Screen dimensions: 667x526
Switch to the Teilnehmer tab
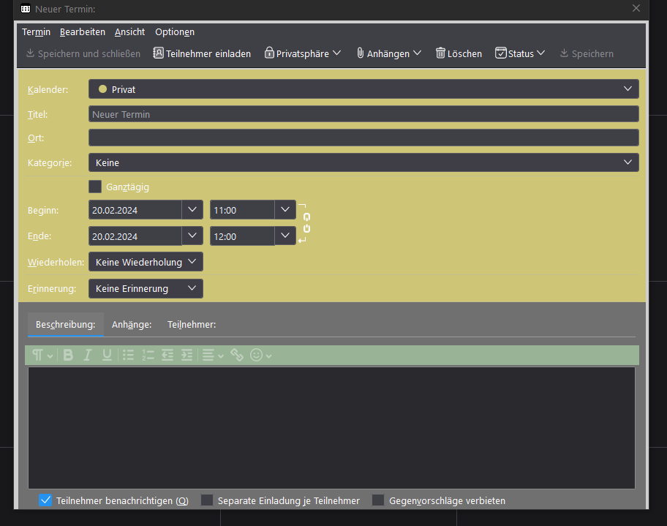pos(192,324)
